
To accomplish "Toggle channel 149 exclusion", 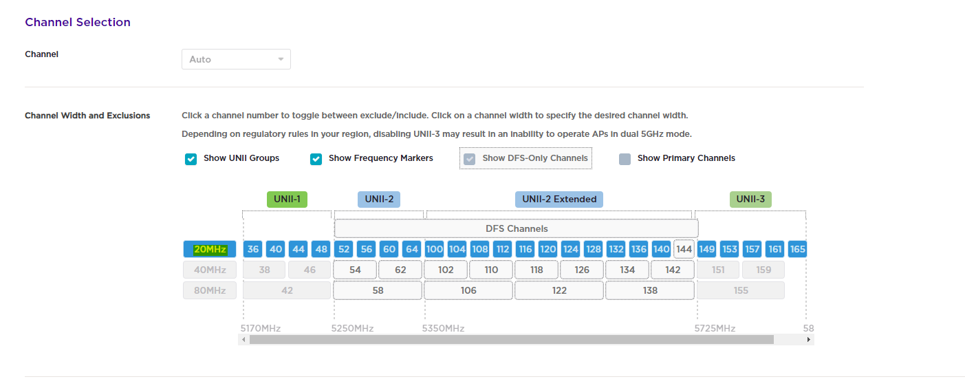I will (706, 249).
